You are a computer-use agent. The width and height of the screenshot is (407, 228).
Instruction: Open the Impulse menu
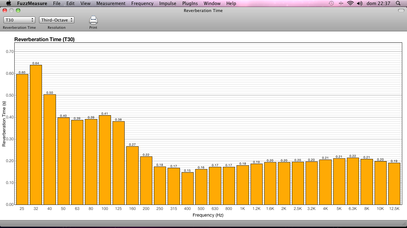168,3
